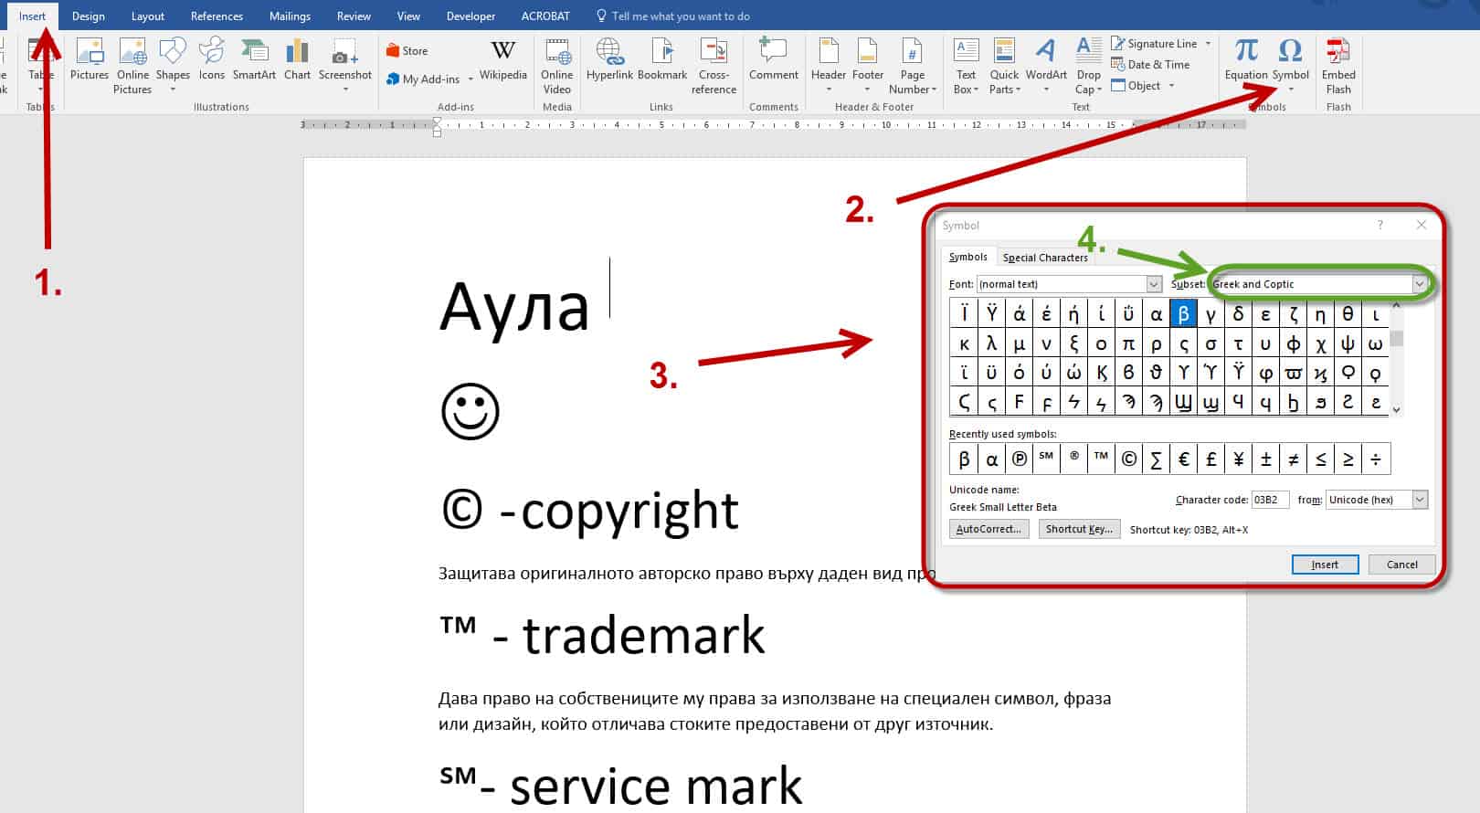Expand the Object dropdown
Viewport: 1480px width, 813px height.
[x=1171, y=86]
